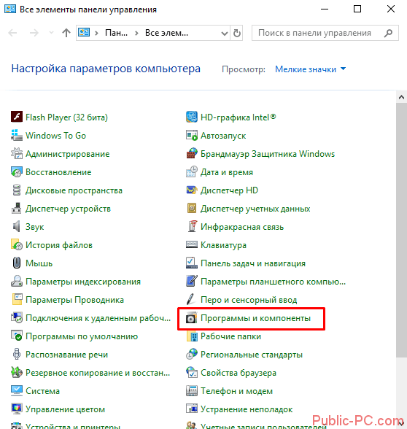The height and width of the screenshot is (429, 407).
Task: Open the Система computer icon
Action: (x=17, y=391)
